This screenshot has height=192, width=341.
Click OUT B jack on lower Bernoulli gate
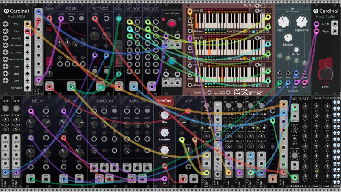(x=177, y=83)
